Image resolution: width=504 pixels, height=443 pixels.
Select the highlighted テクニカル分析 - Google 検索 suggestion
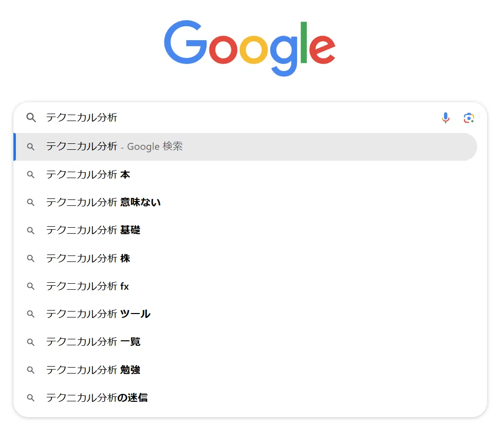pyautogui.click(x=246, y=147)
